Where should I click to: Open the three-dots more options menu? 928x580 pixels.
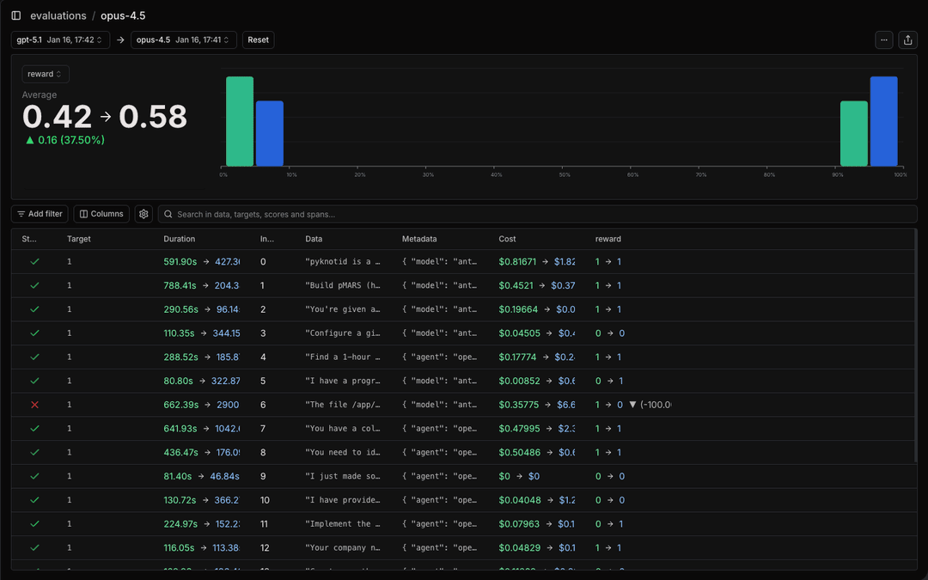[884, 40]
